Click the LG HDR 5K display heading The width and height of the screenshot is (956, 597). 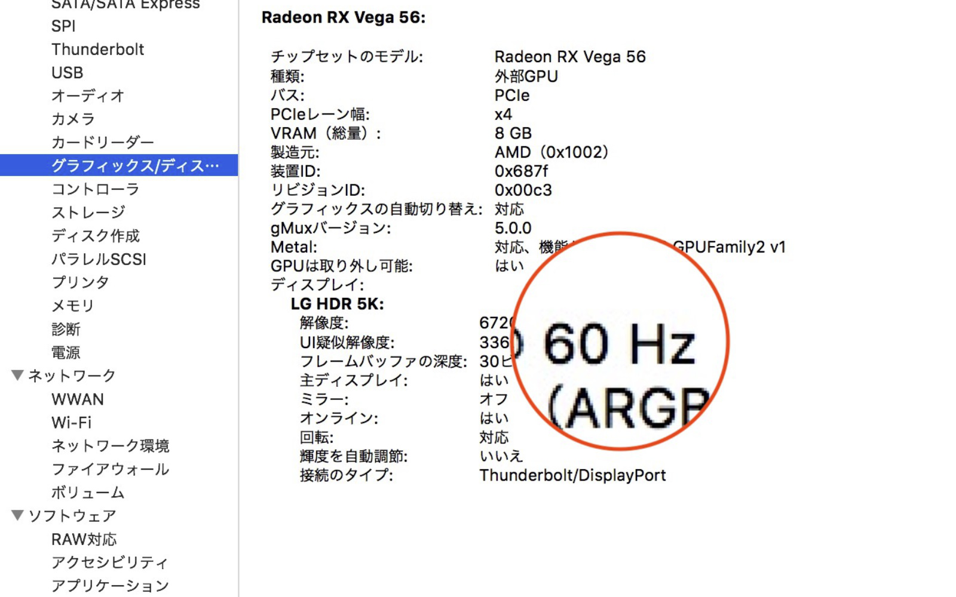338,304
